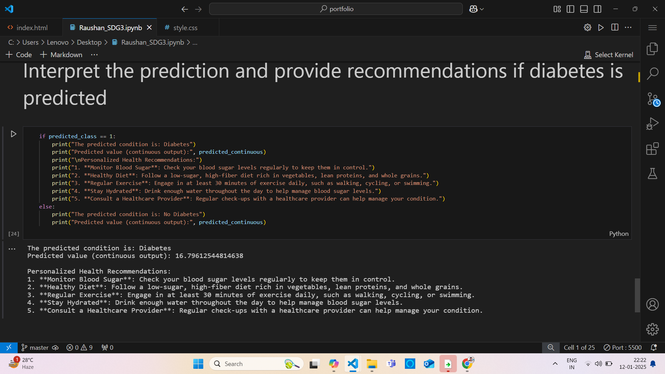
Task: Toggle the bottom panel layout button
Action: coord(584,9)
